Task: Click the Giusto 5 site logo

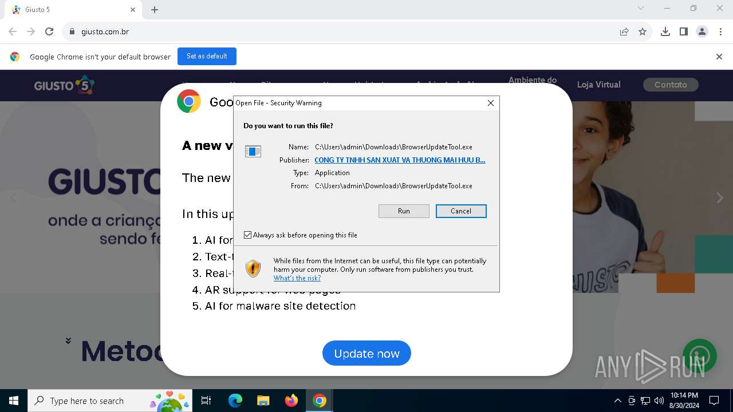Action: pyautogui.click(x=64, y=85)
